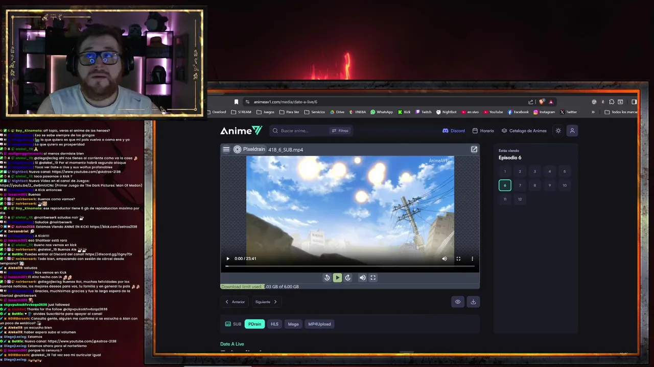Select highlighted episode 6
This screenshot has height=367, width=654.
pos(505,185)
